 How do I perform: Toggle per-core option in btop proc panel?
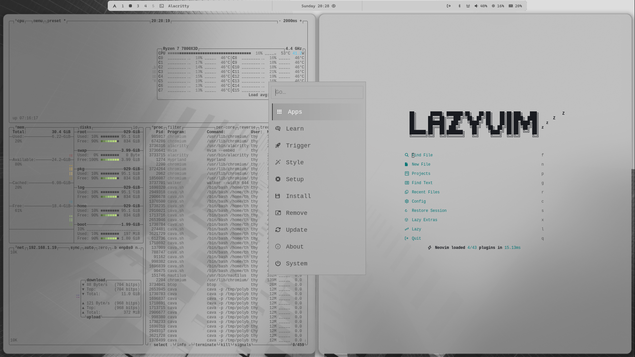click(225, 127)
